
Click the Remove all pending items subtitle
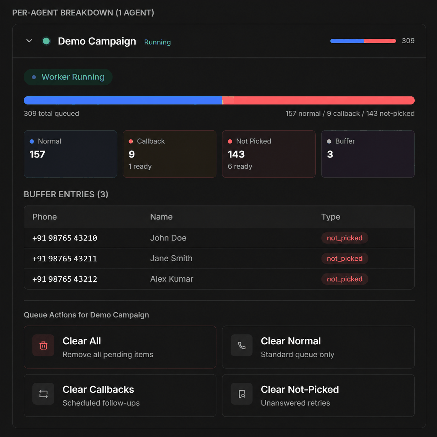tap(108, 355)
